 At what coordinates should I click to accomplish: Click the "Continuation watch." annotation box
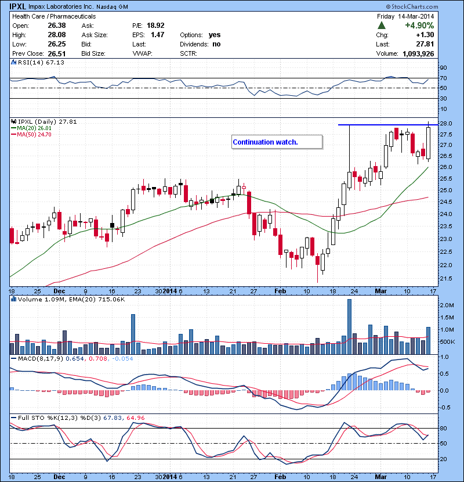click(276, 142)
